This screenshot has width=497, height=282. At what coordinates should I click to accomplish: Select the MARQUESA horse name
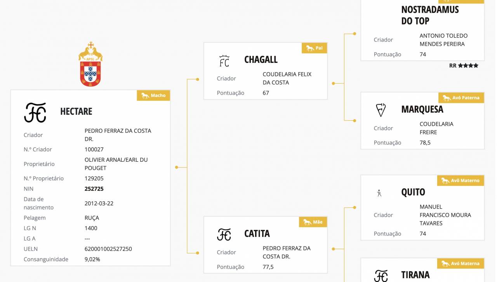[x=422, y=109]
